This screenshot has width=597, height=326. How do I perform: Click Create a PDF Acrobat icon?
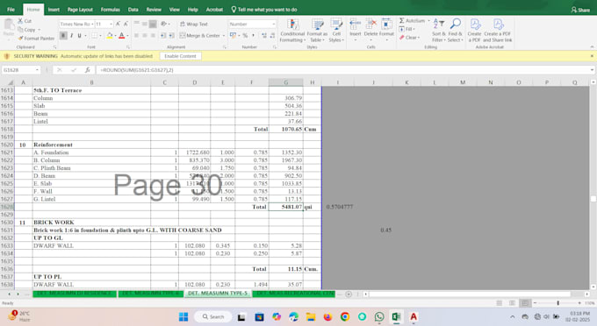coord(474,31)
